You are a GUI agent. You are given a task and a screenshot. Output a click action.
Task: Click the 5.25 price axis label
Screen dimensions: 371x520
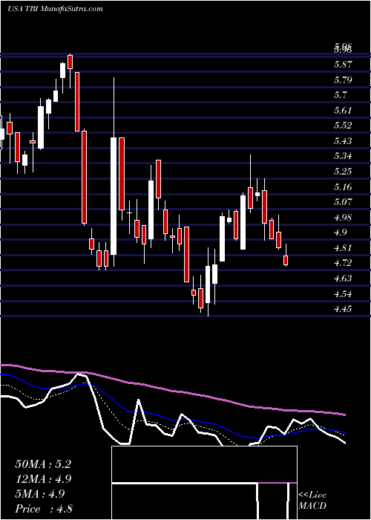(343, 172)
